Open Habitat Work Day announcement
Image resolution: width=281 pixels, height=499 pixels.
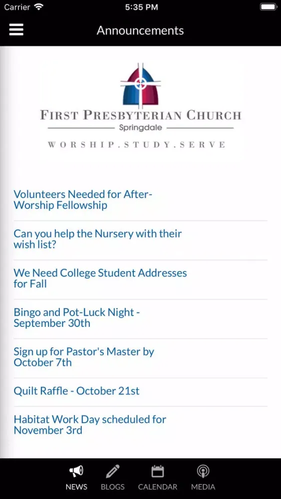(x=140, y=425)
